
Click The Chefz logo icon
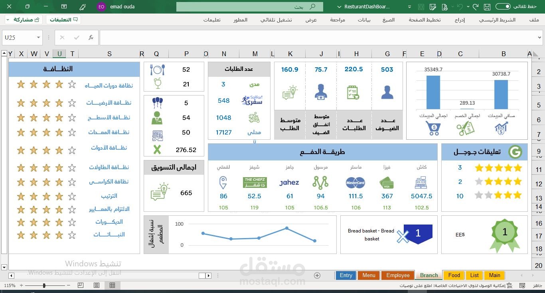click(x=255, y=183)
